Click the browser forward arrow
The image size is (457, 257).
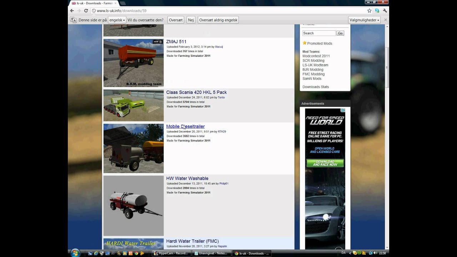[x=79, y=11]
